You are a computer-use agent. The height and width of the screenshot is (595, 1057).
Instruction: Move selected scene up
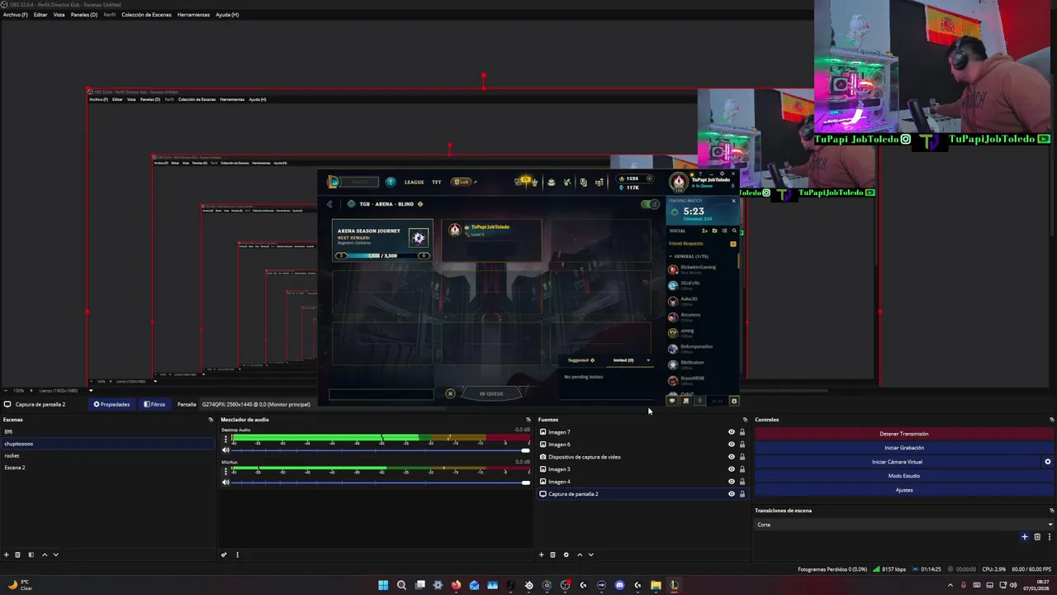[x=45, y=555]
